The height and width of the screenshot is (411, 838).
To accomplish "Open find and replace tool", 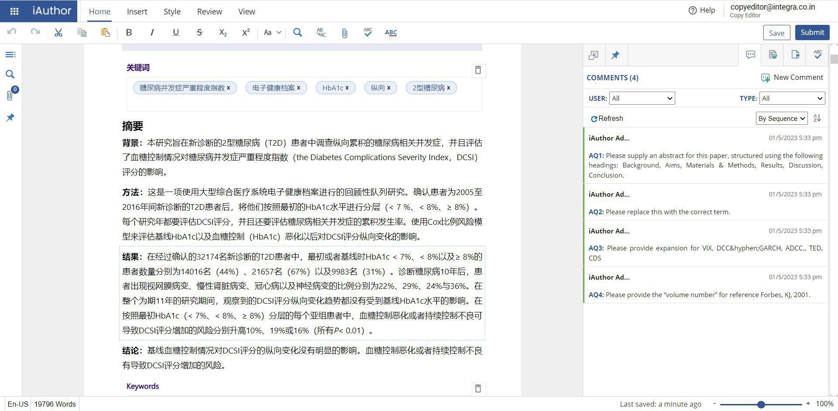I will coord(321,32).
